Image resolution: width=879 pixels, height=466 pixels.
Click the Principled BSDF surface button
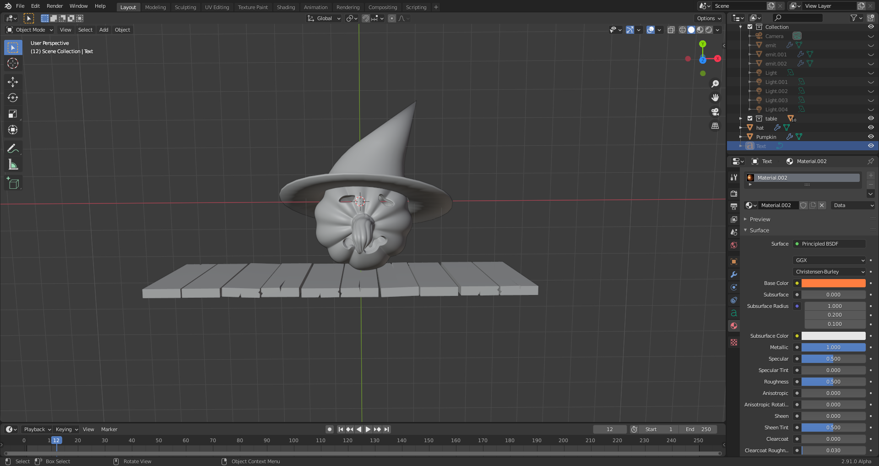pyautogui.click(x=830, y=244)
